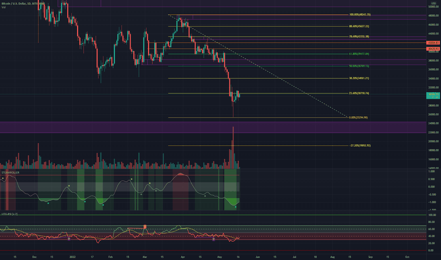The image size is (441, 260).
Task: Click the Sep date on time axis
Action: [x=370, y=257]
